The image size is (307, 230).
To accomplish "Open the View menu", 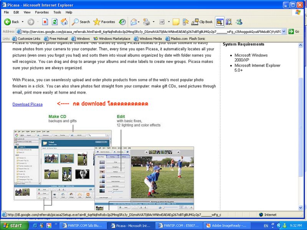I will [x=27, y=12].
